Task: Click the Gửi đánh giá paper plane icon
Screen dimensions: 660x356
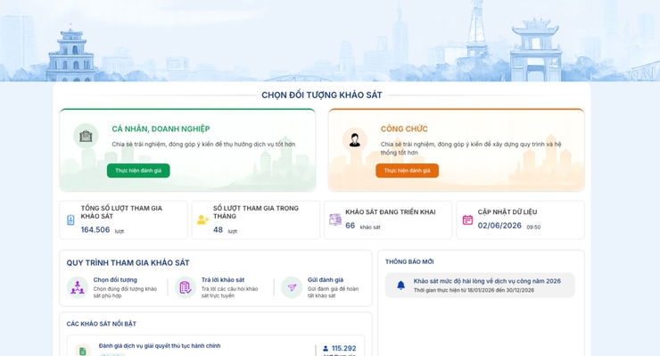Action: point(292,287)
